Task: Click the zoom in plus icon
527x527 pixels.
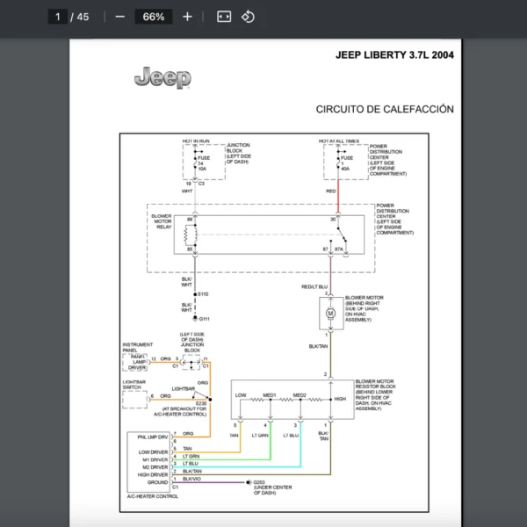Action: point(187,17)
